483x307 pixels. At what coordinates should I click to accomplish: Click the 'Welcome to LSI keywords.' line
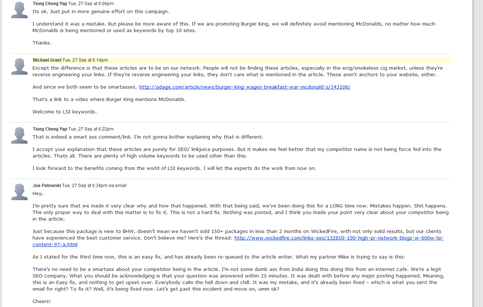[x=65, y=112]
